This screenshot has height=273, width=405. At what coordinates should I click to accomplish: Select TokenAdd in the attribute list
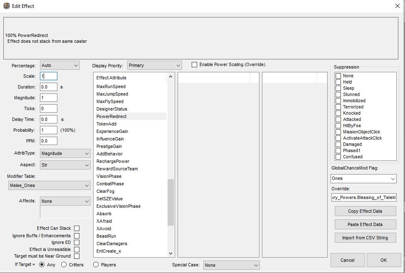coord(106,124)
